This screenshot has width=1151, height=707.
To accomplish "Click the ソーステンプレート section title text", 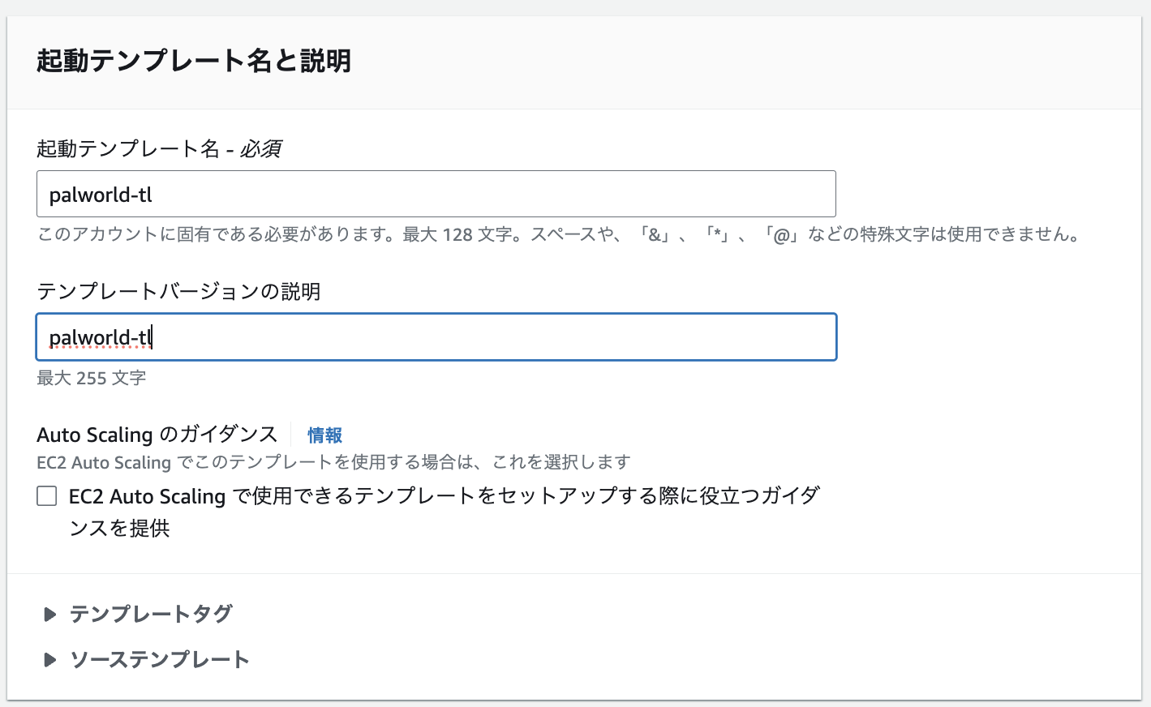I will pos(160,660).
